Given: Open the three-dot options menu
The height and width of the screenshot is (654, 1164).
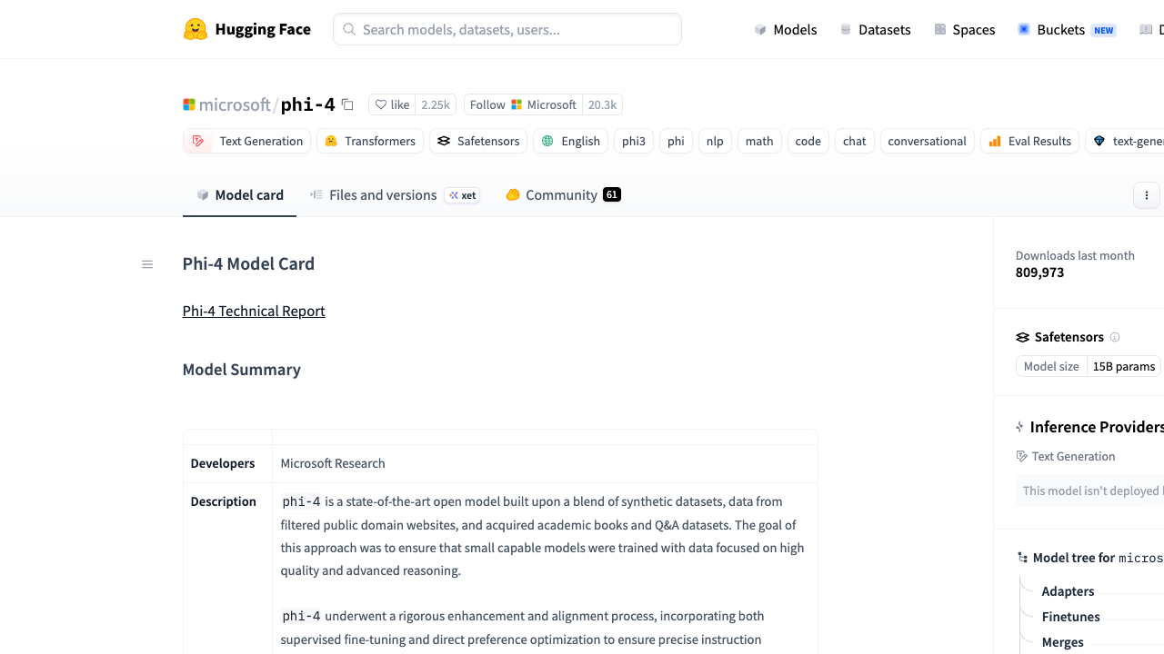Looking at the screenshot, I should point(1147,195).
